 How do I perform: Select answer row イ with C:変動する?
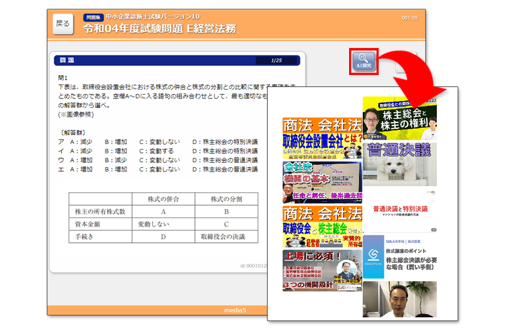click(x=158, y=151)
